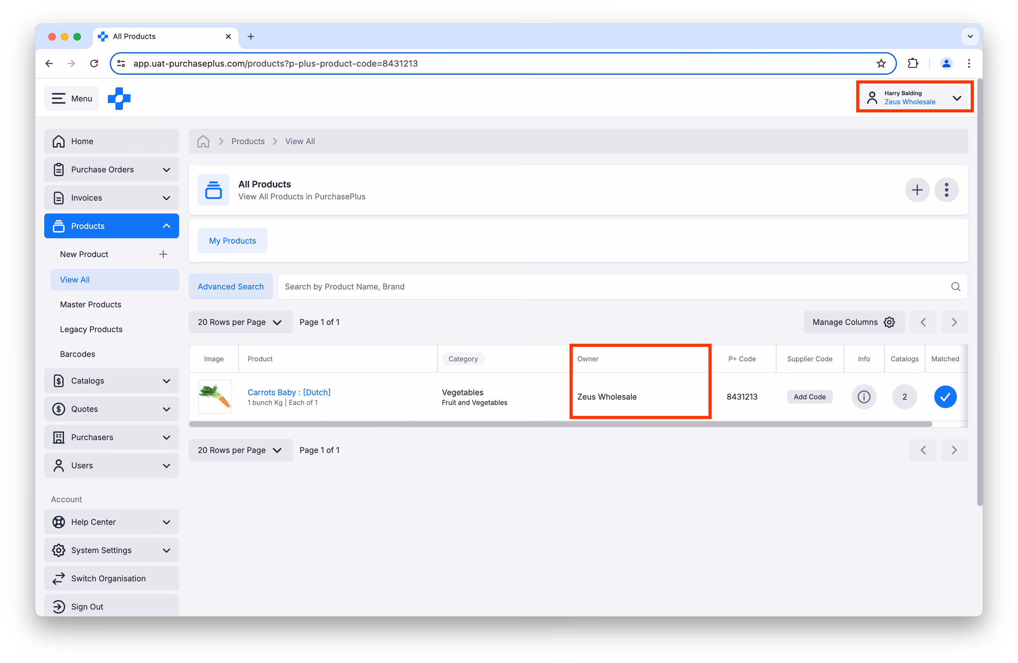
Task: Open the tab search chevron dropdown
Action: click(x=970, y=36)
